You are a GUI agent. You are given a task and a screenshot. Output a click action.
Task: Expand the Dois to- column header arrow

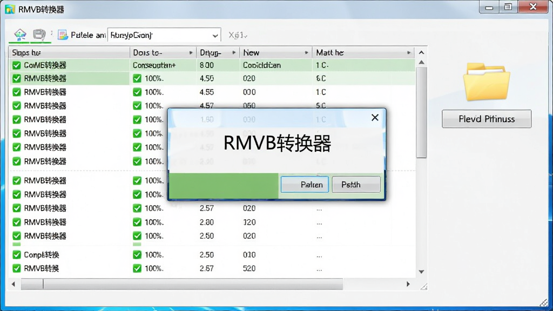[x=191, y=52]
